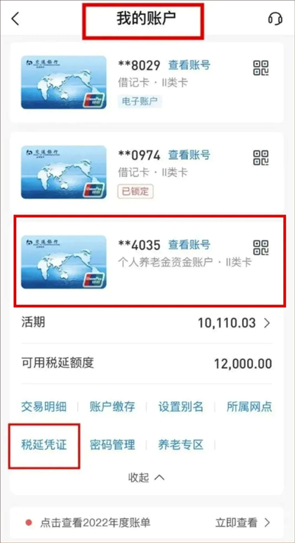This screenshot has width=295, height=543.
Task: Open 养老专区 pension zone
Action: 181,445
